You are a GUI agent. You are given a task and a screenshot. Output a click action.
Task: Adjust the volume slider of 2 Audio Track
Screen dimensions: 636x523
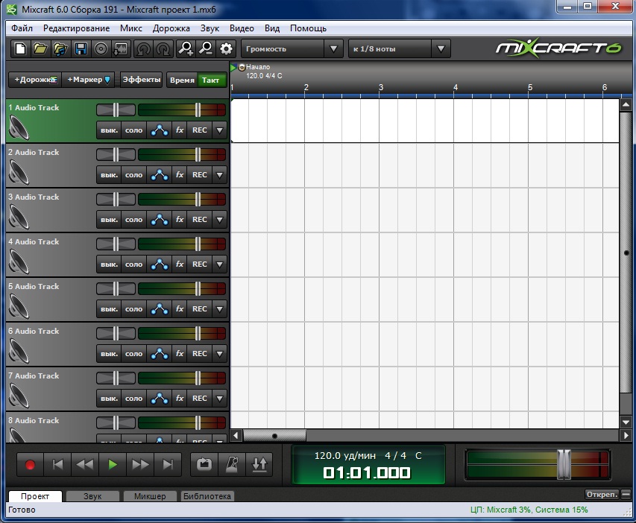tap(198, 154)
